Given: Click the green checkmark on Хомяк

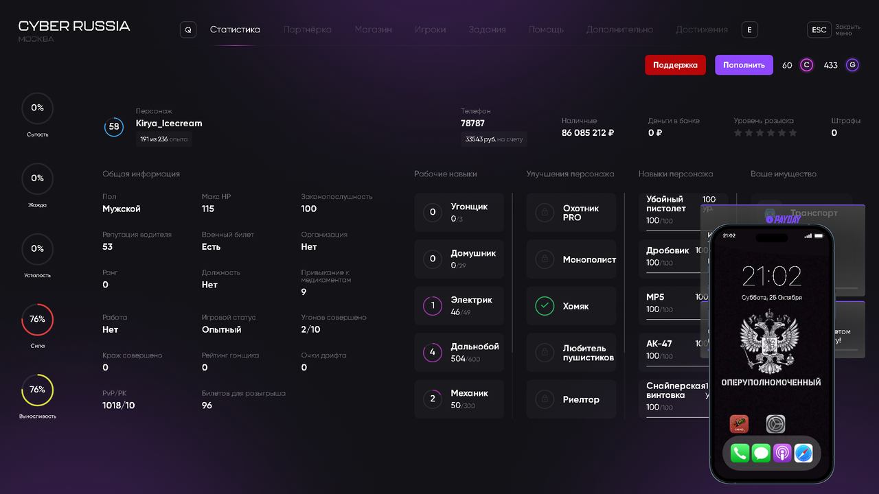Looking at the screenshot, I should [545, 306].
